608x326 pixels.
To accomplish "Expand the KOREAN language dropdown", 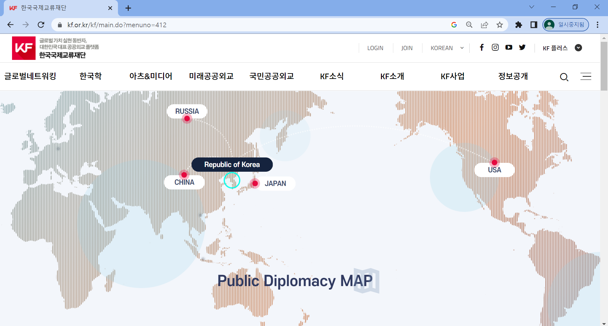I will (447, 48).
